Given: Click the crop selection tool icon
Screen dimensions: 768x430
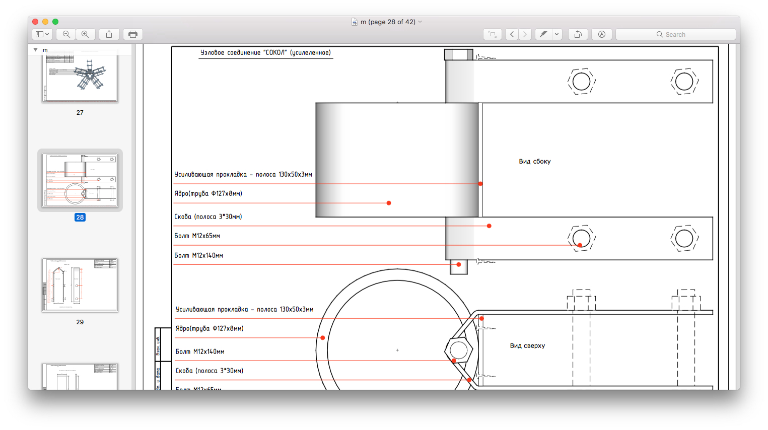Looking at the screenshot, I should click(493, 34).
